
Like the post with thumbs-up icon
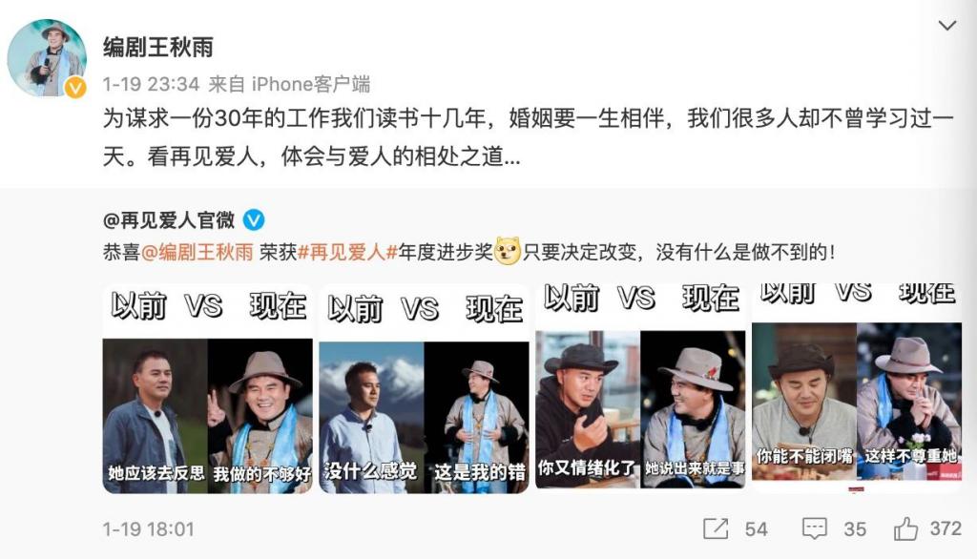tap(905, 528)
